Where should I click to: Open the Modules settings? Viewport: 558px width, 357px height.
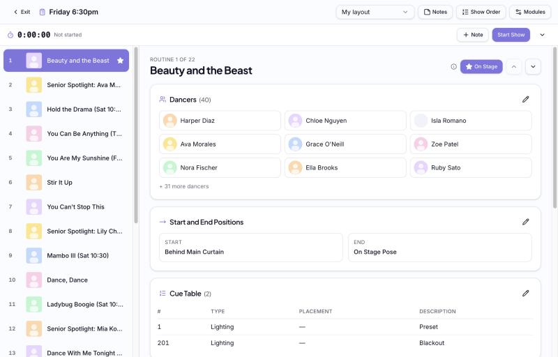tap(530, 12)
